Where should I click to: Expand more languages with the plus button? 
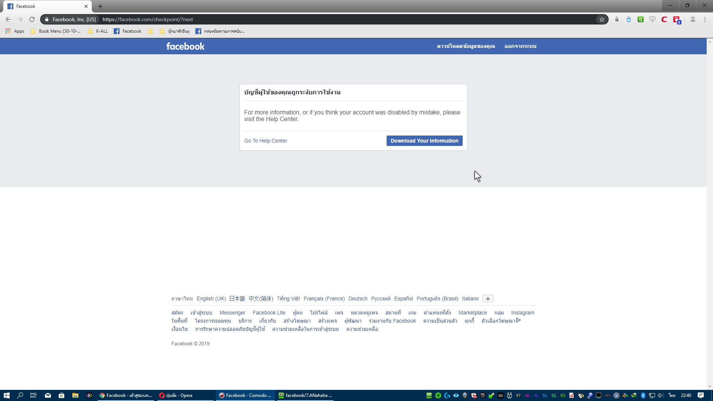488,299
